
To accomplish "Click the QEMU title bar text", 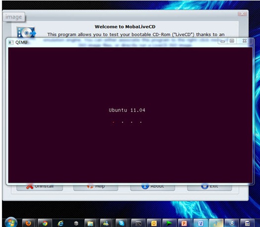I will (x=21, y=43).
